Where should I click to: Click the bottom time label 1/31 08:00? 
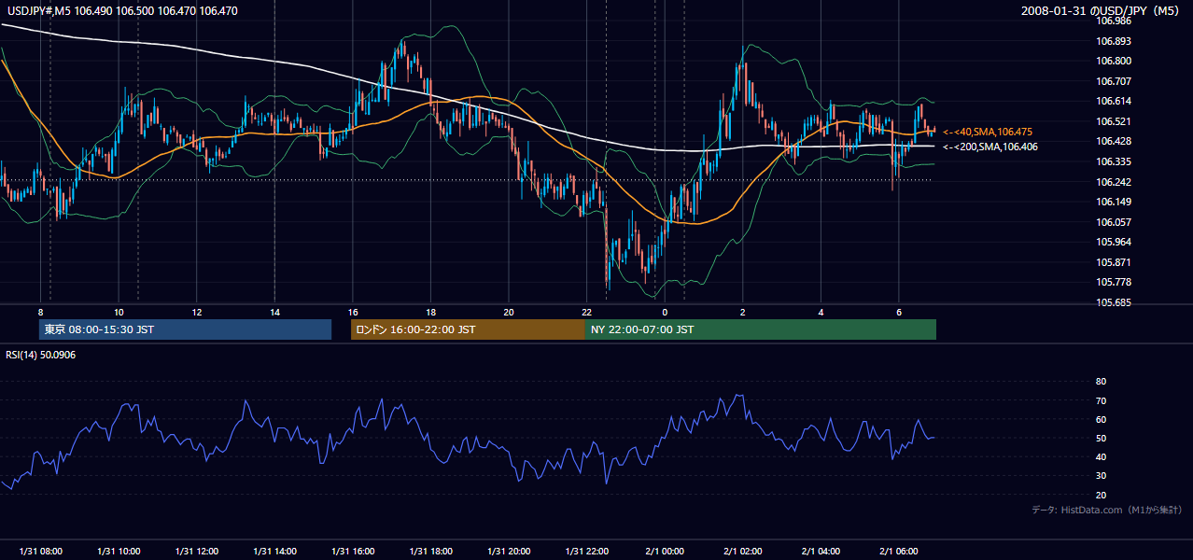(x=40, y=551)
